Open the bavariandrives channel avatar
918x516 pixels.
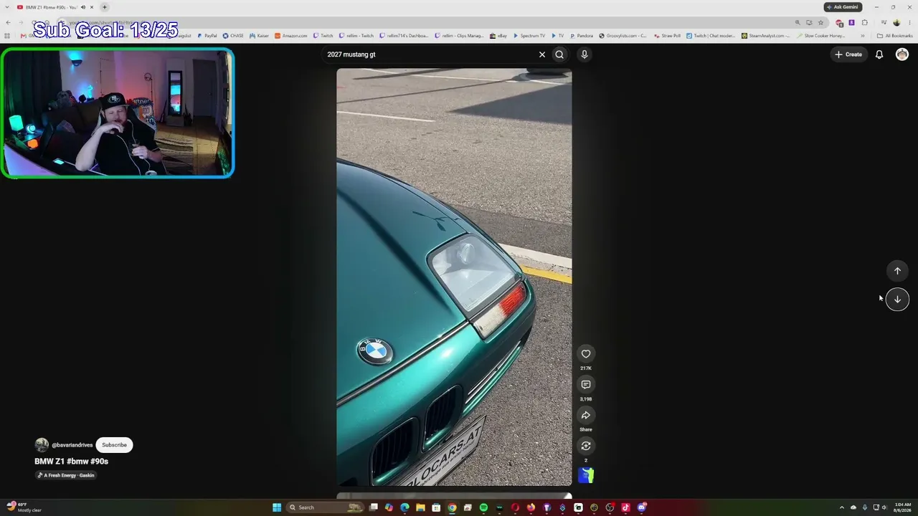click(x=42, y=445)
